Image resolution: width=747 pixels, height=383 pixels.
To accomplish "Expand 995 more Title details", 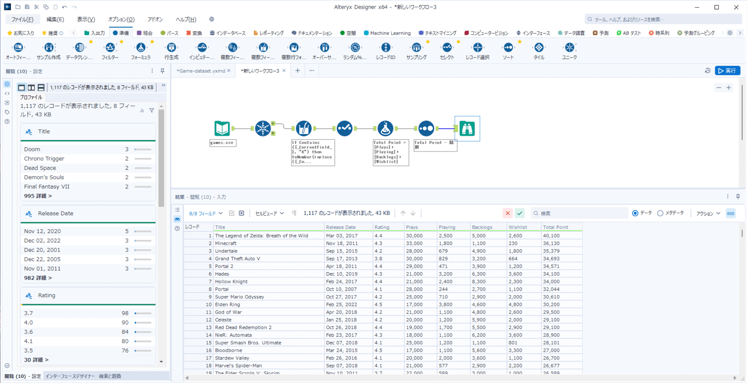I will coord(38,196).
